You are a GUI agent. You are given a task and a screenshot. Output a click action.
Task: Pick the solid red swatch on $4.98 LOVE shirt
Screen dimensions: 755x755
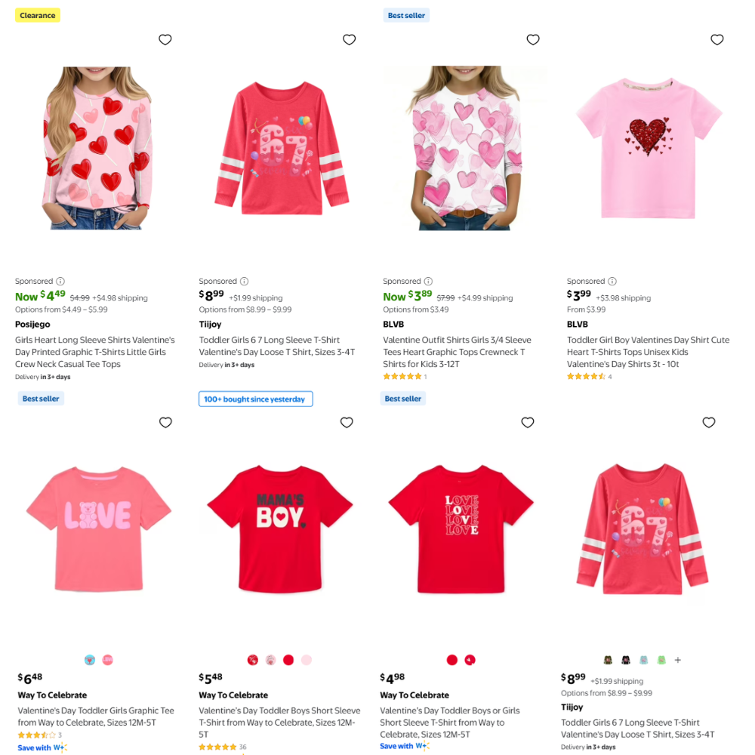point(451,660)
